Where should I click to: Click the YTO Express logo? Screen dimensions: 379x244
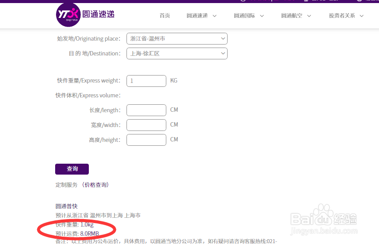click(68, 15)
